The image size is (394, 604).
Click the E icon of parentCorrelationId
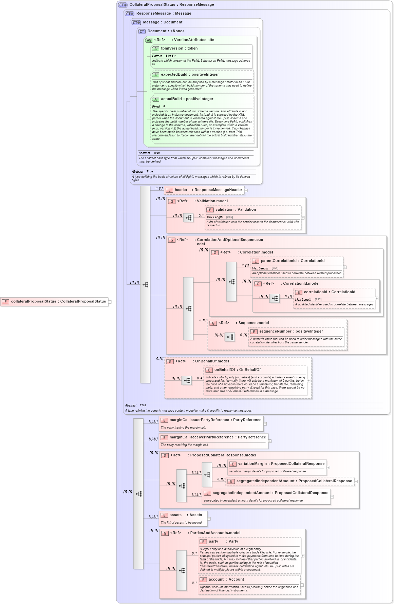pos(256,261)
